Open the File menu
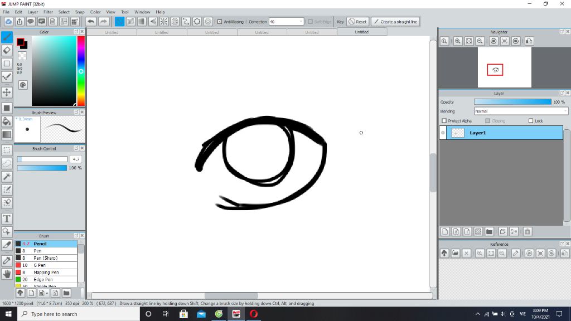The width and height of the screenshot is (571, 321). pyautogui.click(x=6, y=12)
